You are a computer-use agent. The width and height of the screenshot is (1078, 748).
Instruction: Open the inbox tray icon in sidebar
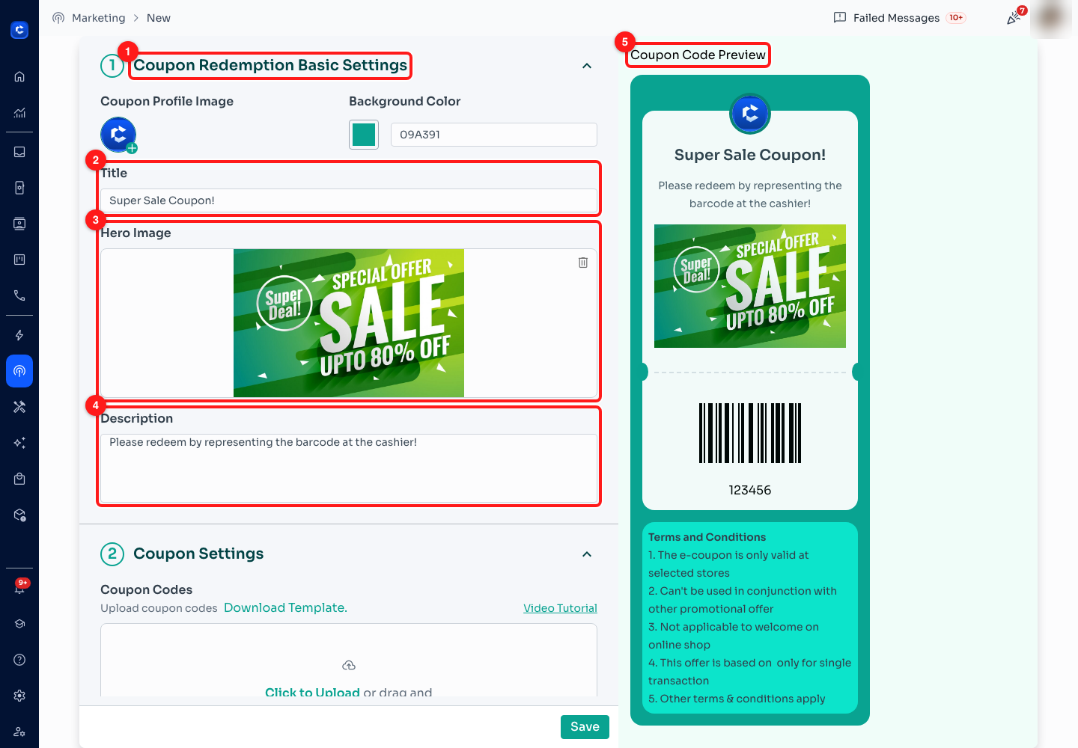pos(19,152)
